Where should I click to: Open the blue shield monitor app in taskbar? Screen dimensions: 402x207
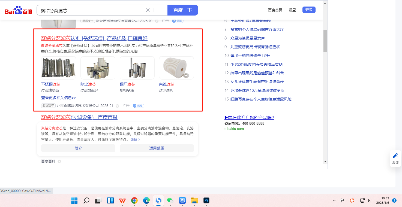(182, 201)
